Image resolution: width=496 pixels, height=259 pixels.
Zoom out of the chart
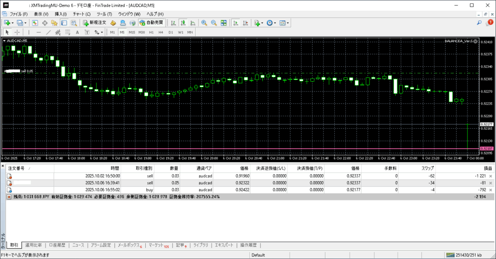coord(214,23)
